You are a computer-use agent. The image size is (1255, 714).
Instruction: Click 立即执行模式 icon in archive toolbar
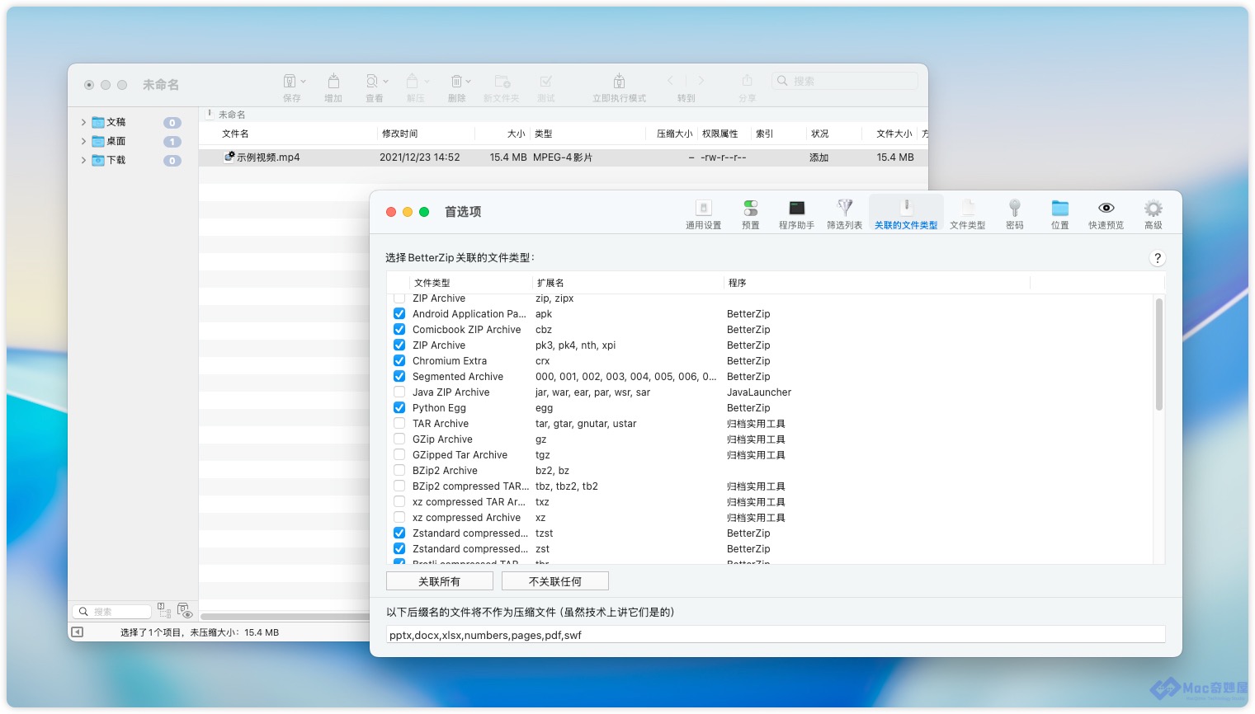pyautogui.click(x=619, y=81)
